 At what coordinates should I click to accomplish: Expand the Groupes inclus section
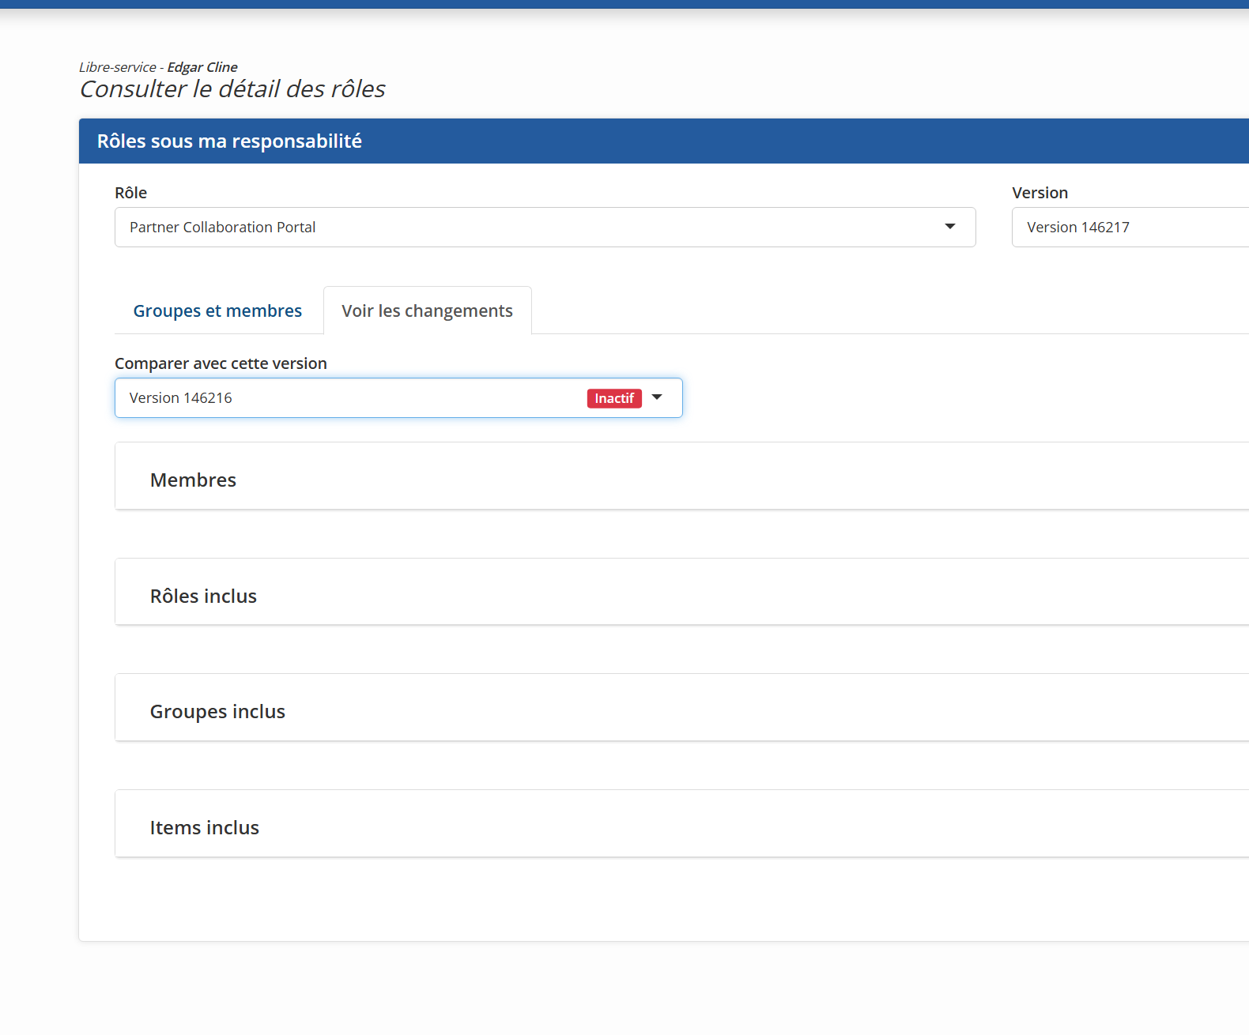coord(217,711)
